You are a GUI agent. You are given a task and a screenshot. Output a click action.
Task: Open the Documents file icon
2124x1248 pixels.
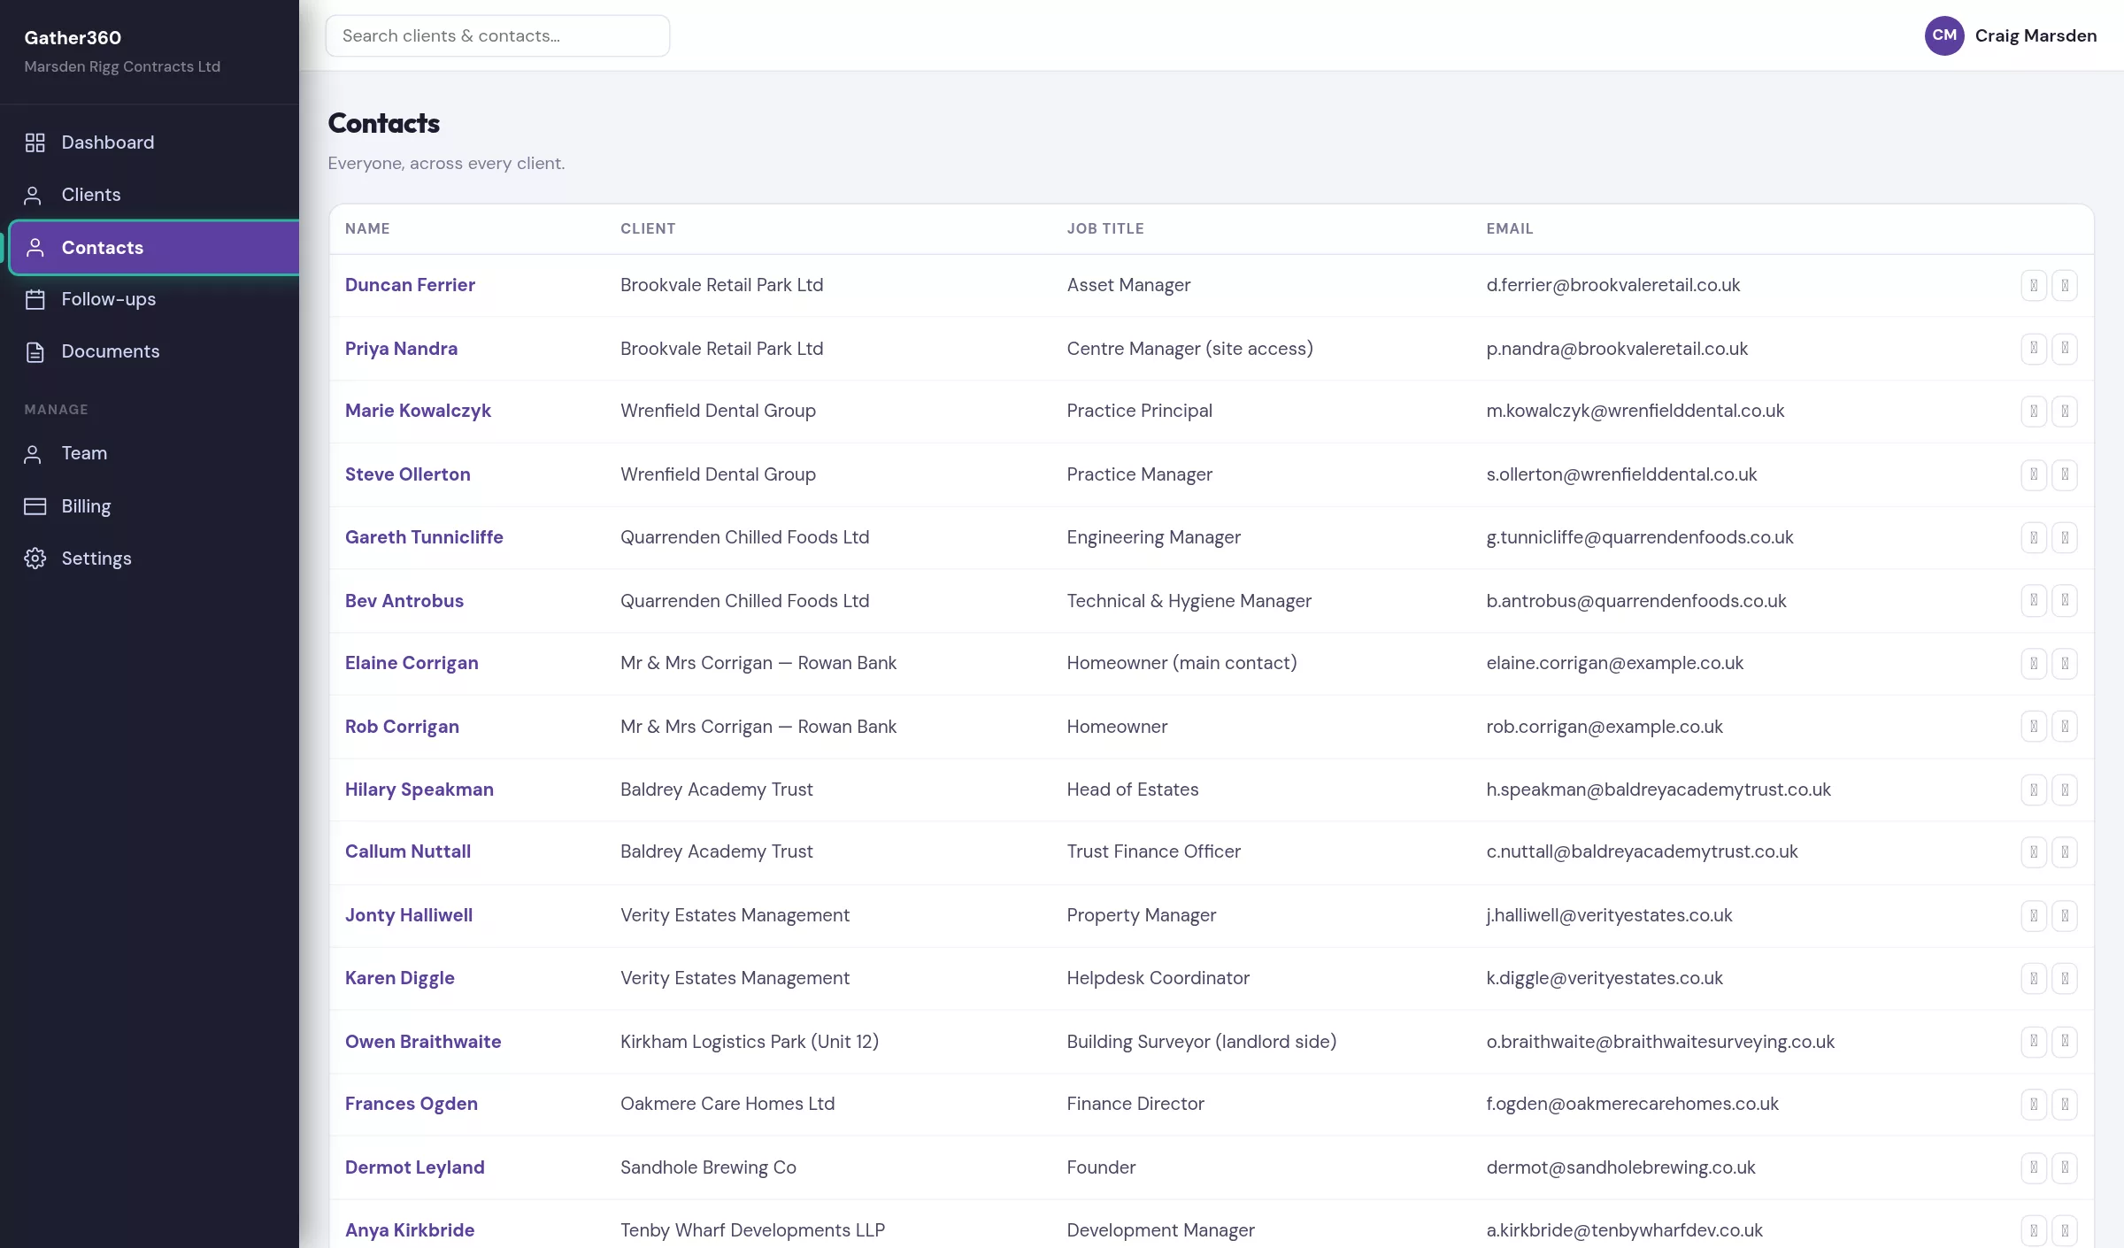pyautogui.click(x=35, y=351)
